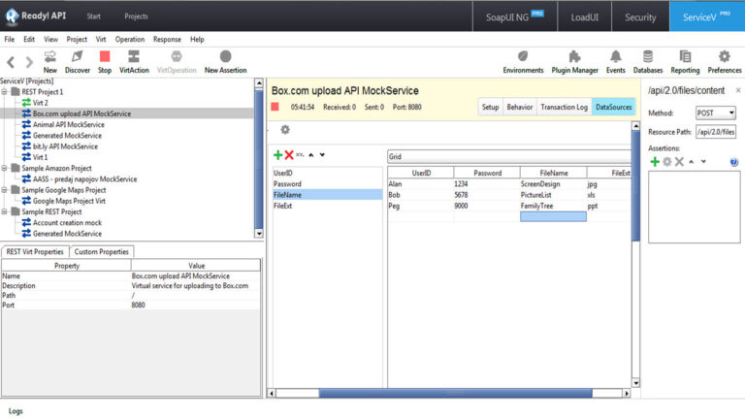Open the Project menu

(77, 40)
